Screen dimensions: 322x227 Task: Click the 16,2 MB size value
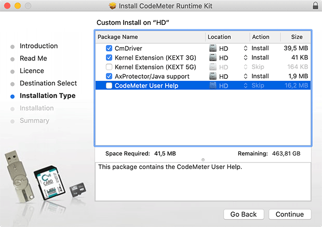point(297,86)
